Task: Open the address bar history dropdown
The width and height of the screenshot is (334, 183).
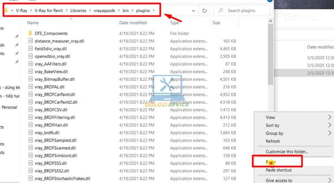Action: pos(193,11)
